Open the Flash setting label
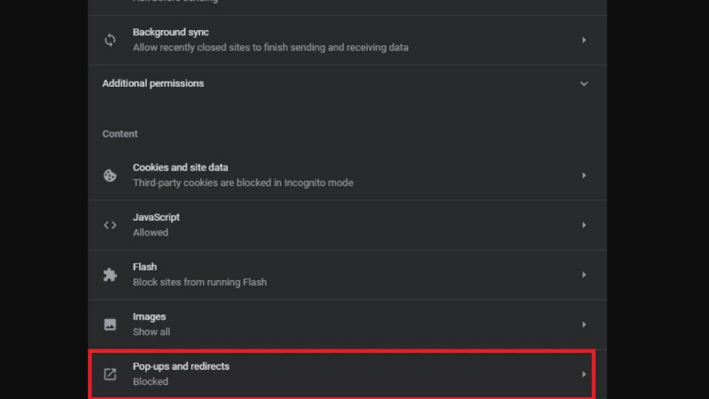This screenshot has width=709, height=399. (x=144, y=267)
